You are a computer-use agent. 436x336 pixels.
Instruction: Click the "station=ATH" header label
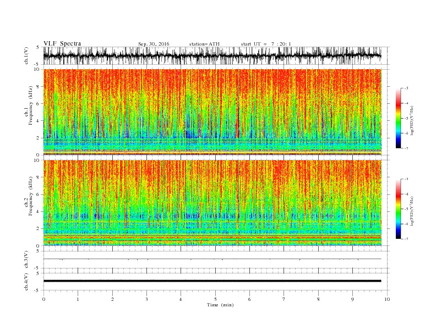pyautogui.click(x=204, y=44)
